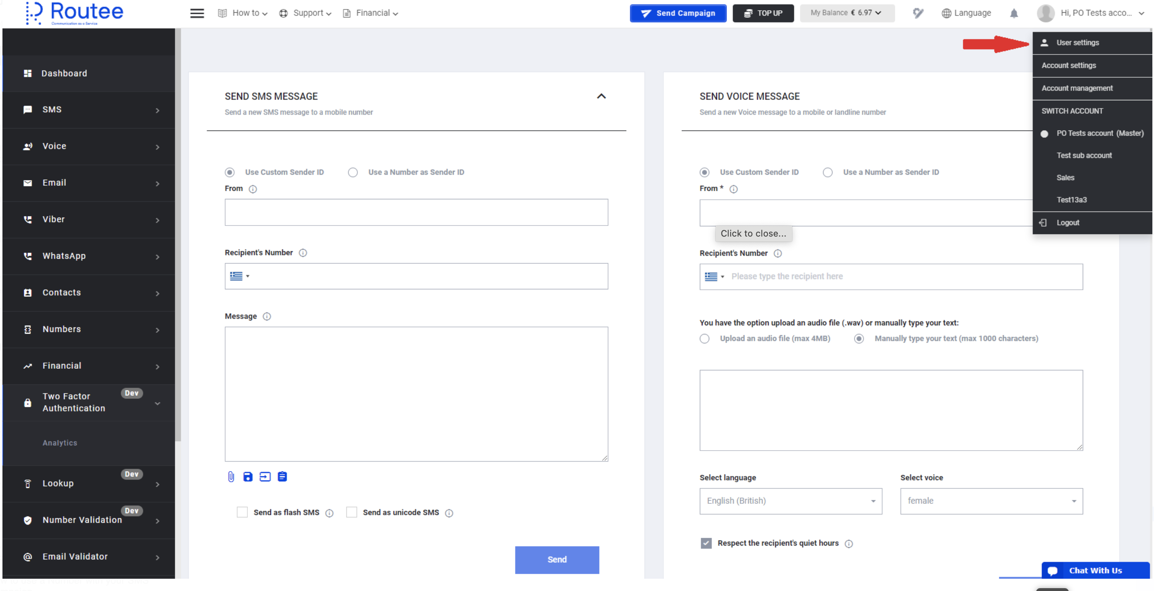
Task: Click the SMS From input field
Action: click(x=416, y=212)
